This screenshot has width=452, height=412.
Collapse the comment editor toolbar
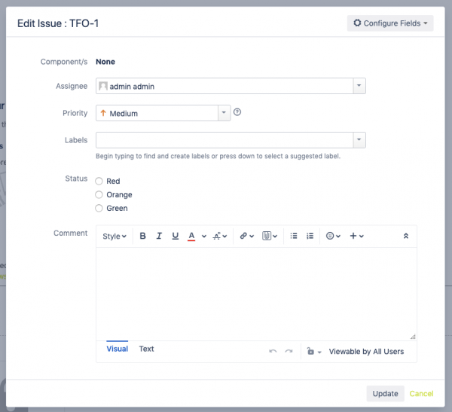point(405,236)
